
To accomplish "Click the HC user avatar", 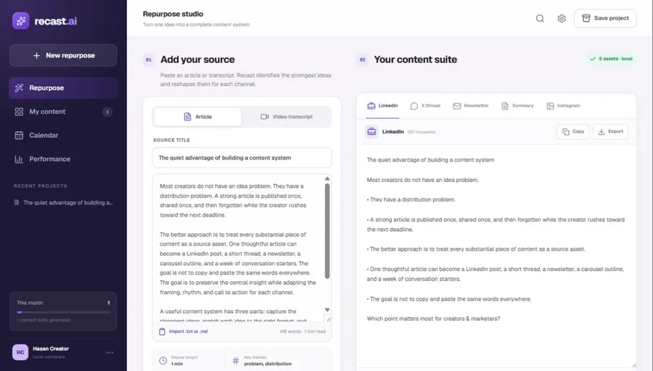I will tap(20, 352).
